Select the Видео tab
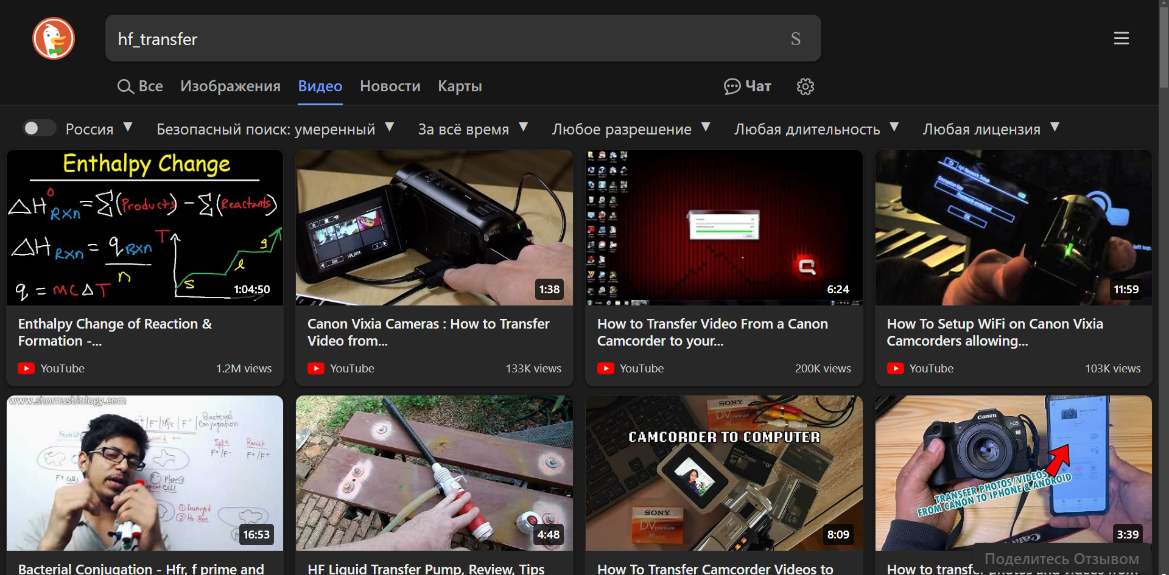1169x575 pixels. [x=320, y=86]
